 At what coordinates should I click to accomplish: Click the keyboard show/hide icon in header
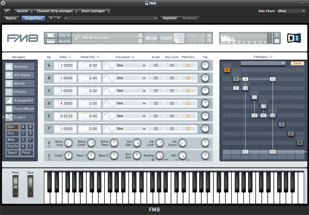pyautogui.click(x=51, y=41)
